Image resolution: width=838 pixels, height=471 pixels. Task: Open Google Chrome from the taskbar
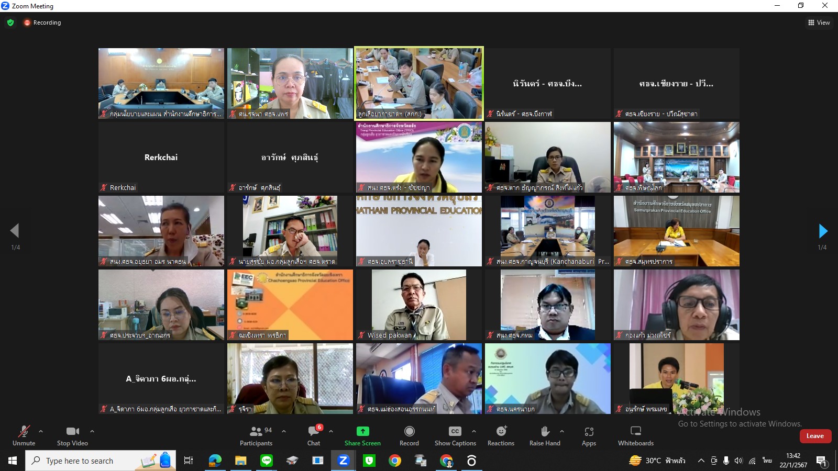(x=395, y=461)
